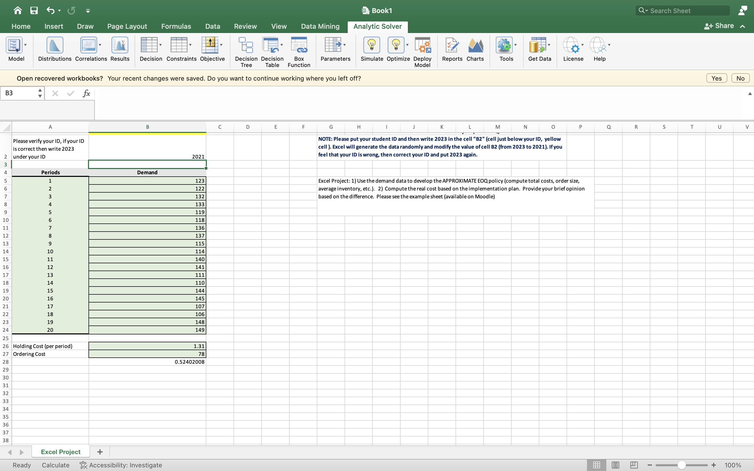Enable Page Break preview mode
This screenshot has height=471, width=754.
(634, 465)
